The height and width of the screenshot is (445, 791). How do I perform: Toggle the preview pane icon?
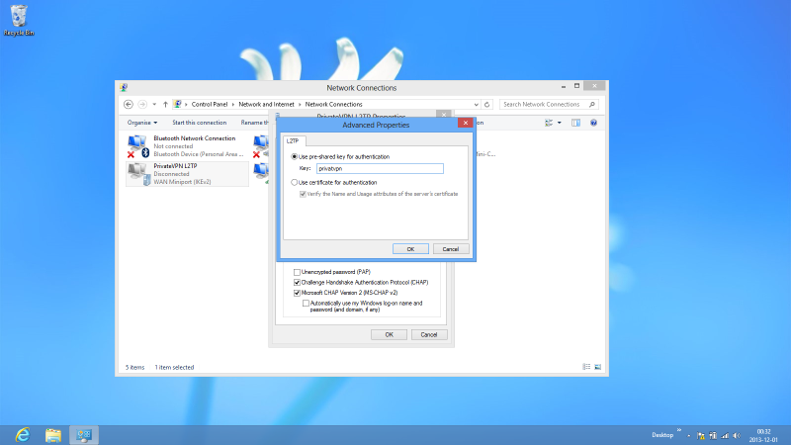coord(575,123)
